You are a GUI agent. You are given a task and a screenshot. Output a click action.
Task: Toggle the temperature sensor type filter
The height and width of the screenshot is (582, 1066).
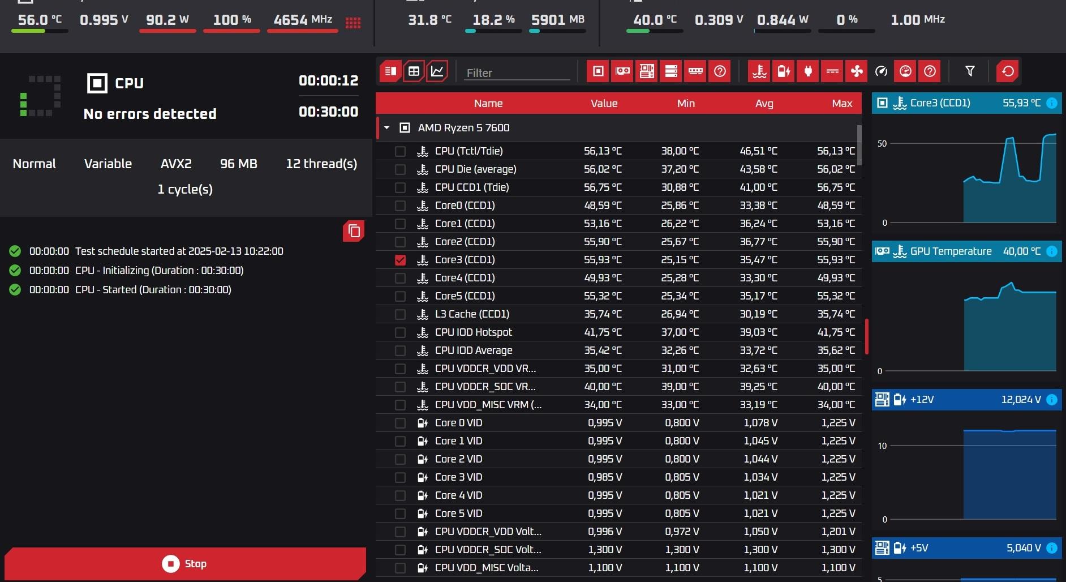click(x=759, y=71)
